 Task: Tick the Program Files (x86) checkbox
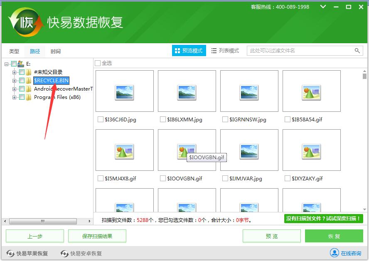tap(22, 97)
